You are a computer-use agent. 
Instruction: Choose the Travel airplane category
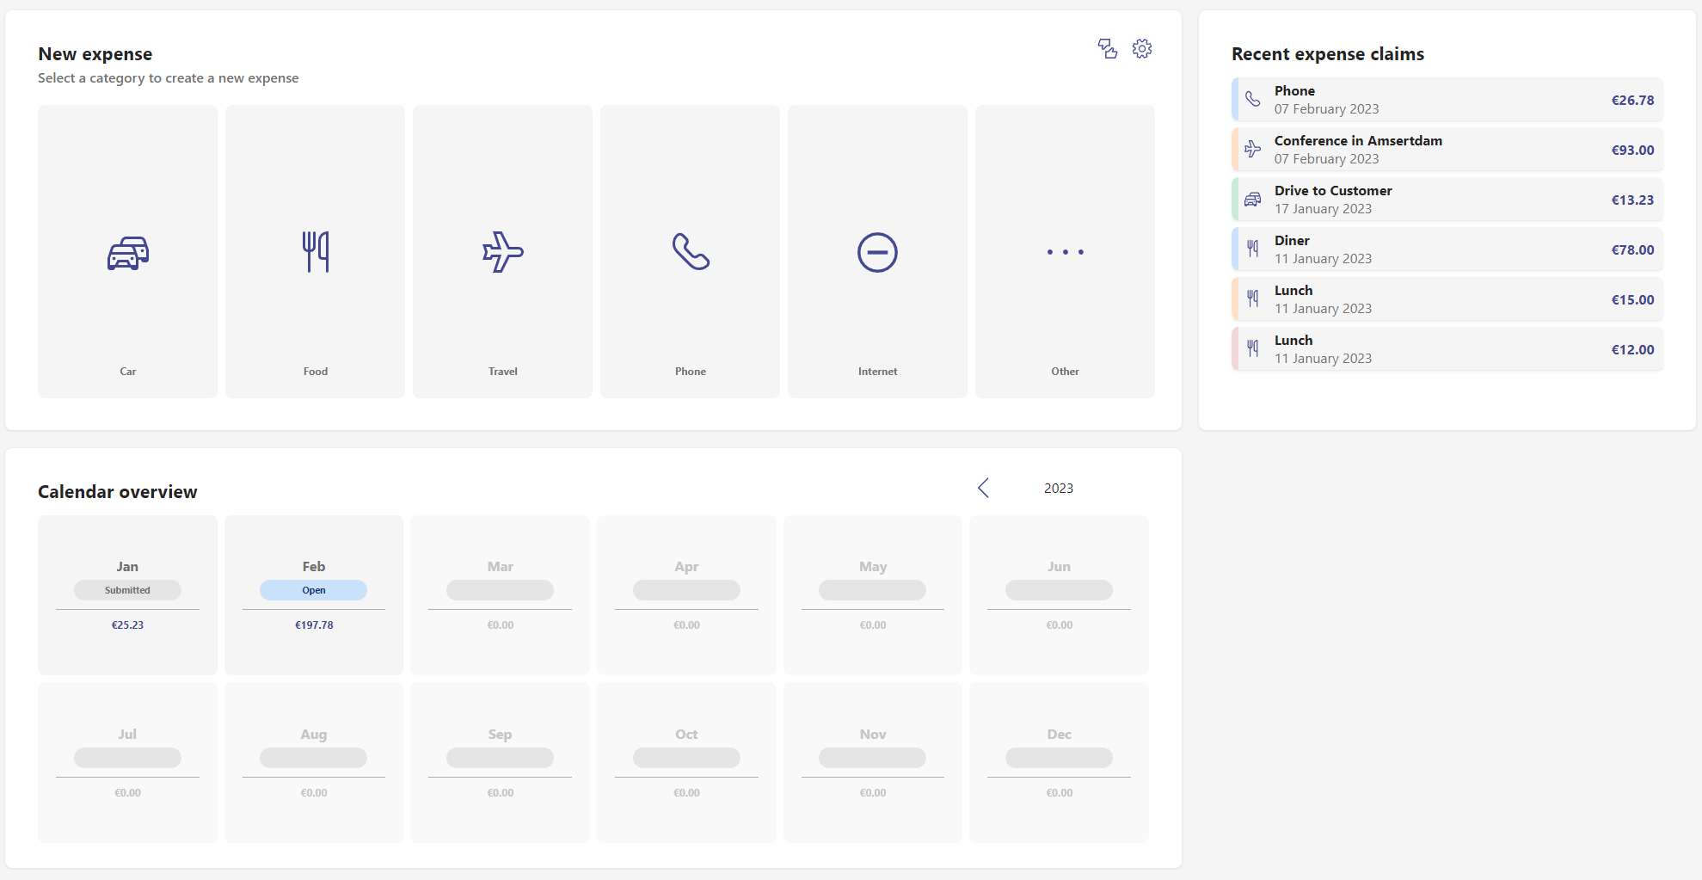coord(502,252)
